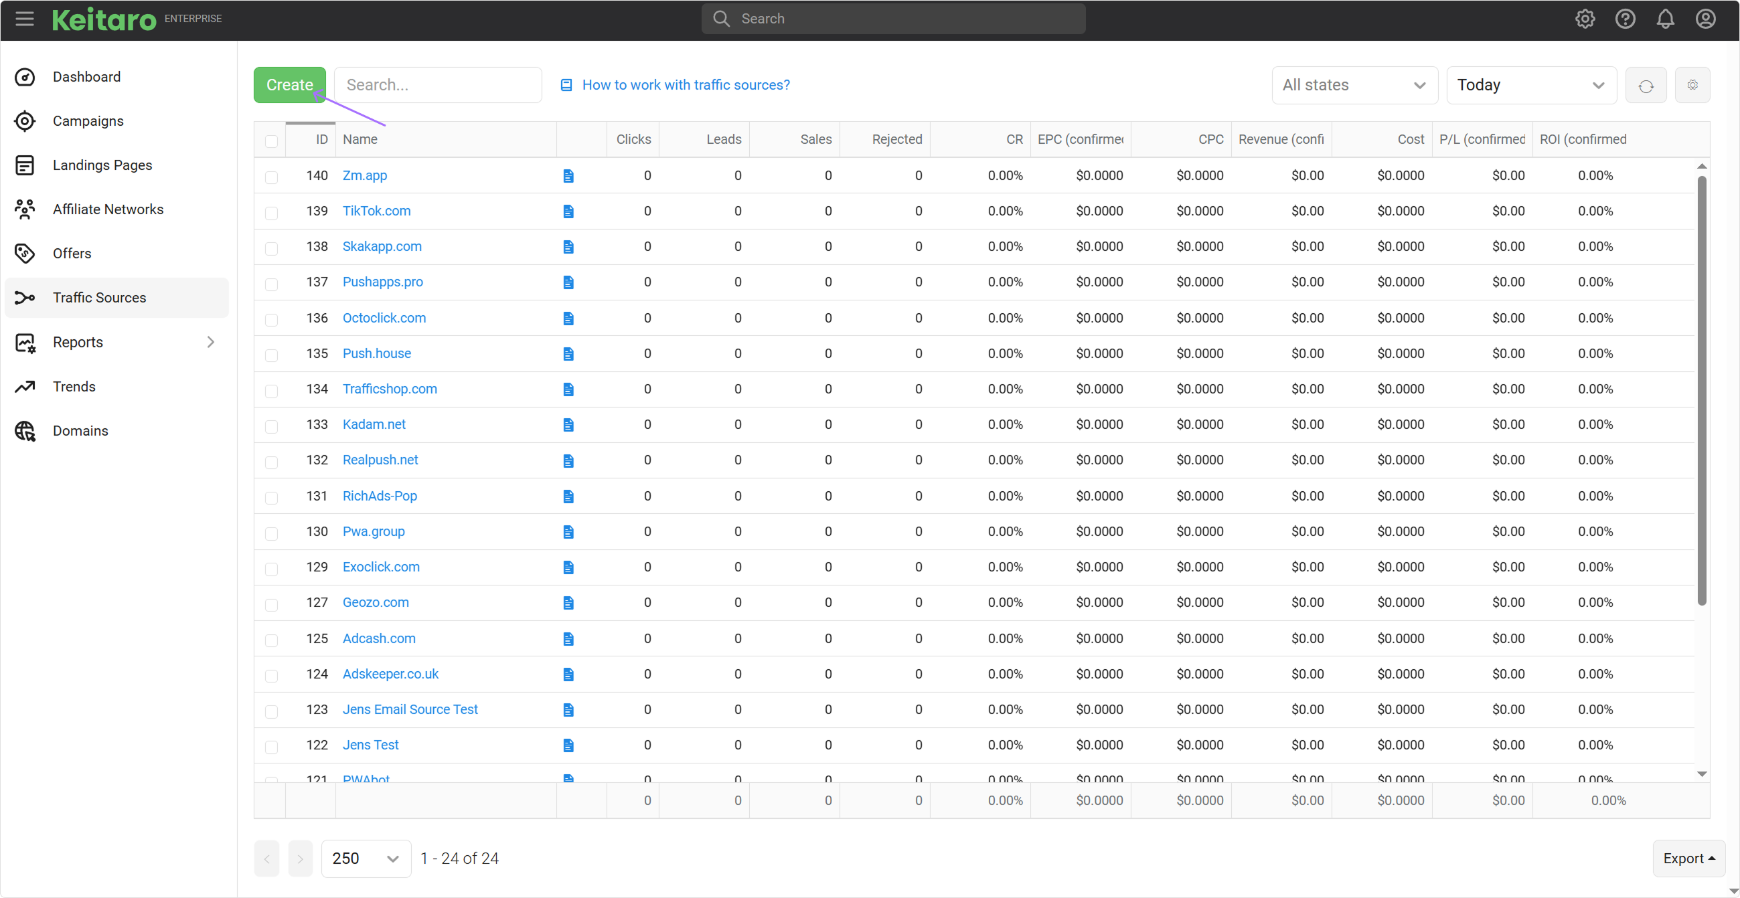The width and height of the screenshot is (1740, 898).
Task: Open the 250 rows-per-page dropdown
Action: (x=366, y=859)
